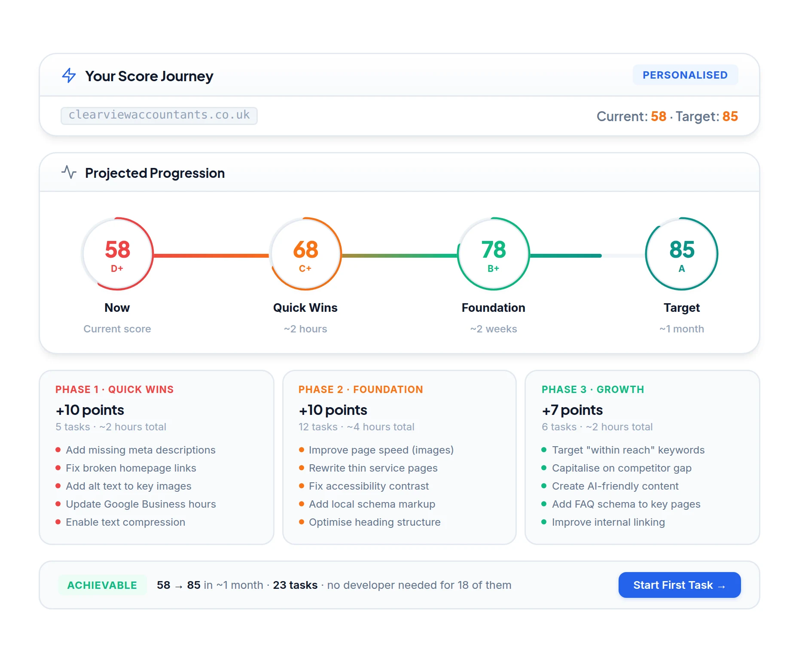
Task: Open the Phase 2 · Foundation heading
Action: point(361,390)
